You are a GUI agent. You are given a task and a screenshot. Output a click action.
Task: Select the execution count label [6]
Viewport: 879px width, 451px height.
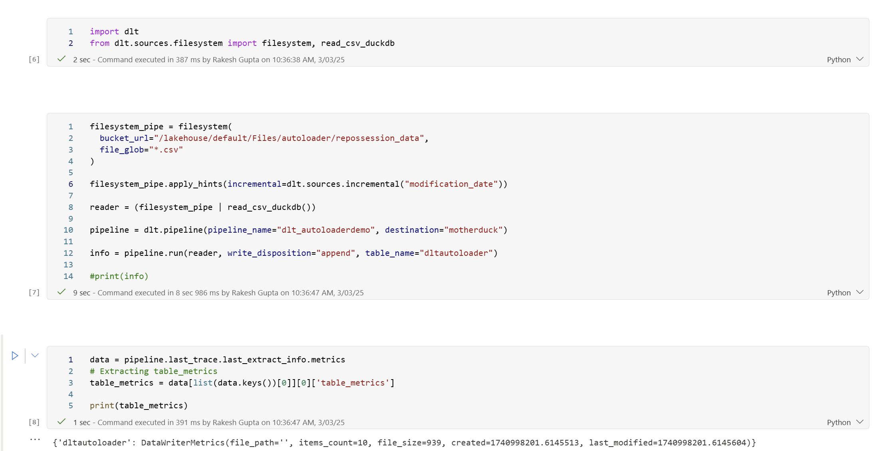[x=34, y=59]
